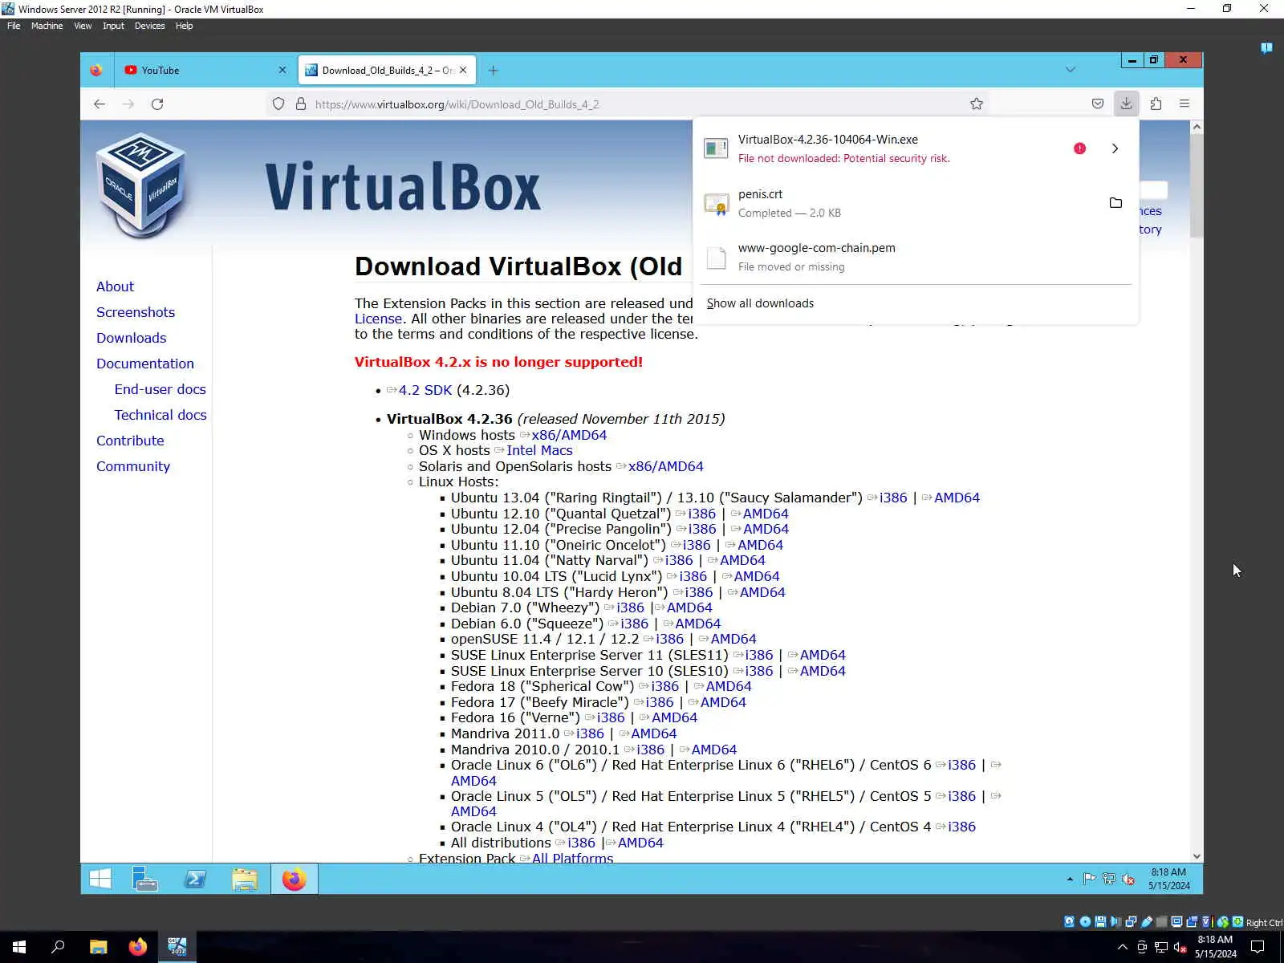The height and width of the screenshot is (963, 1284).
Task: Open VirtualBox View menu
Action: pyautogui.click(x=83, y=26)
